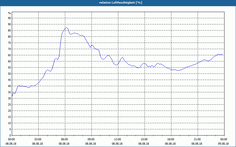Click the "35" y-axis label
The height and width of the screenshot is (147, 236).
(x=9, y=92)
